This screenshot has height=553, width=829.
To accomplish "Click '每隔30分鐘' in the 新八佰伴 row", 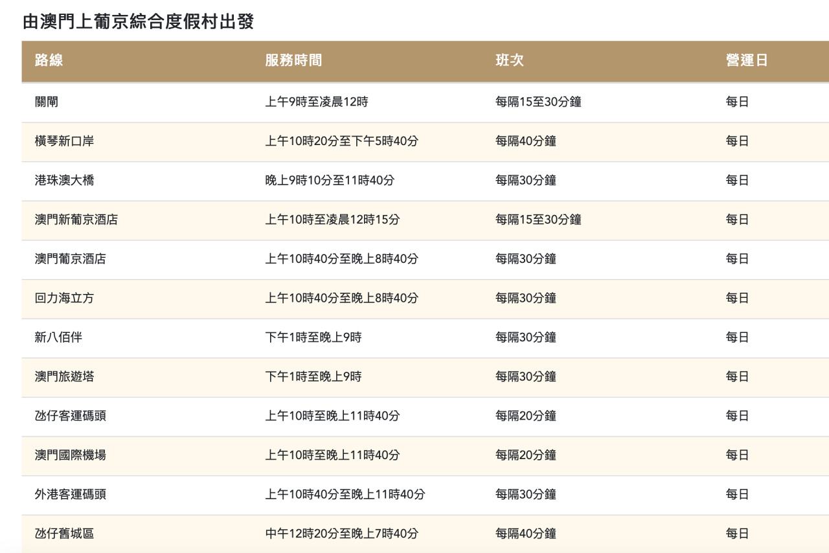I will 526,337.
